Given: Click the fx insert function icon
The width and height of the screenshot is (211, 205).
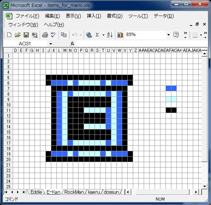Looking at the screenshot, I should [72, 44].
